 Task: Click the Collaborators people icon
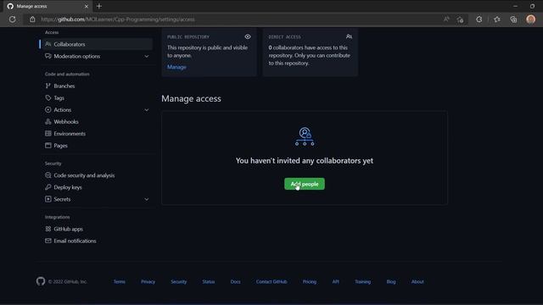[x=48, y=44]
